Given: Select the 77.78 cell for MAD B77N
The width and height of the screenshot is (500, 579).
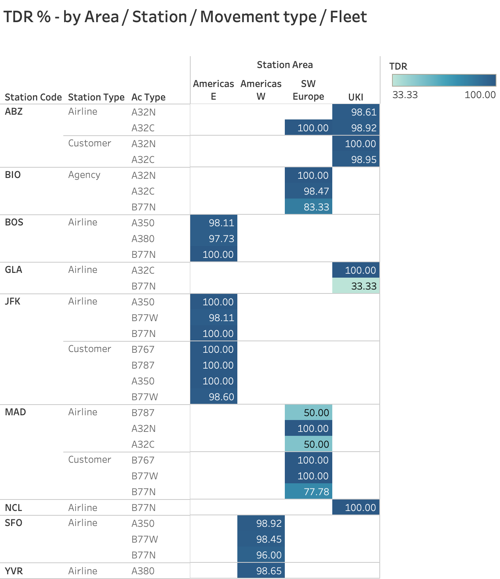Looking at the screenshot, I should coord(308,492).
